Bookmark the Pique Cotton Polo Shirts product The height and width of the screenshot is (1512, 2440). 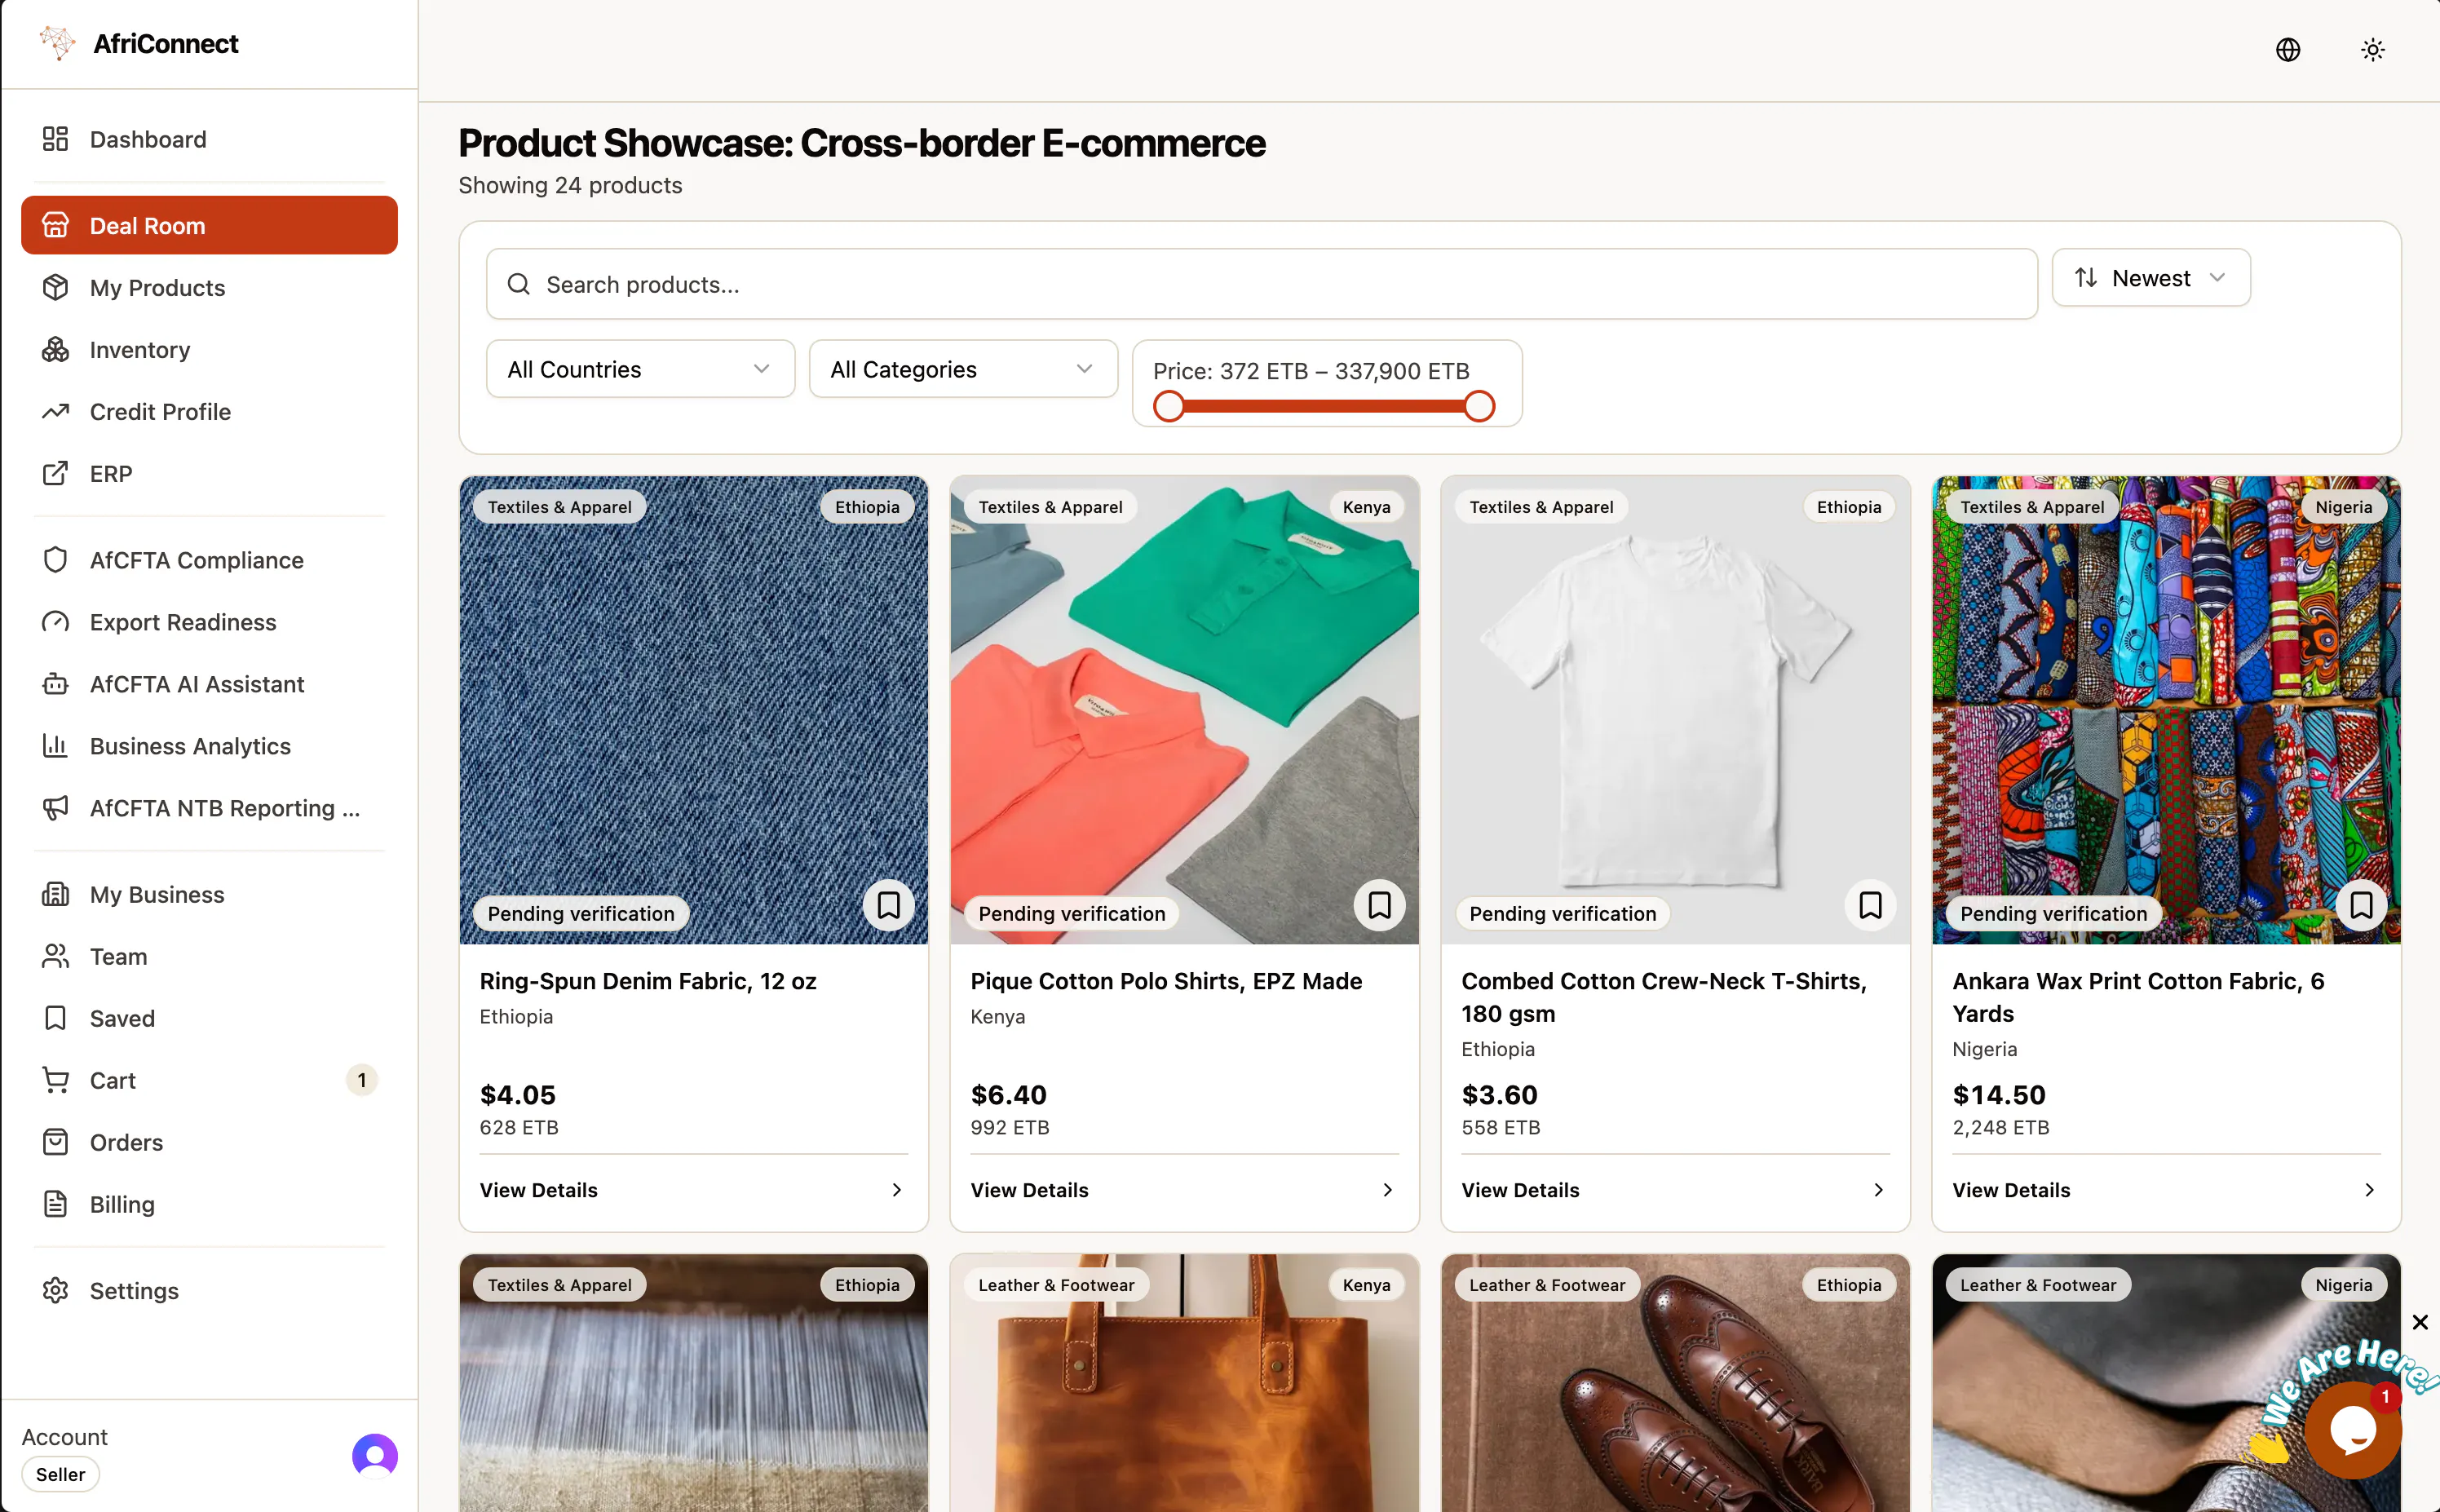point(1379,905)
